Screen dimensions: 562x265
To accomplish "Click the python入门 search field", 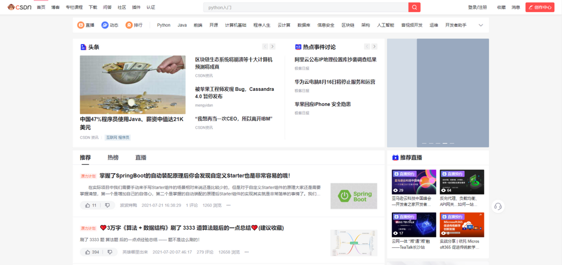I will coord(306,7).
